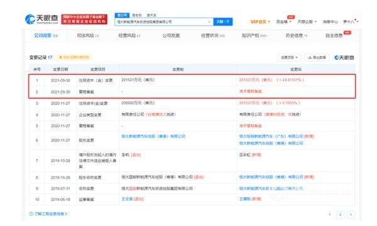The width and height of the screenshot is (377, 226).
Task: Open the 天眼查 logo home link
Action: pyautogui.click(x=41, y=19)
